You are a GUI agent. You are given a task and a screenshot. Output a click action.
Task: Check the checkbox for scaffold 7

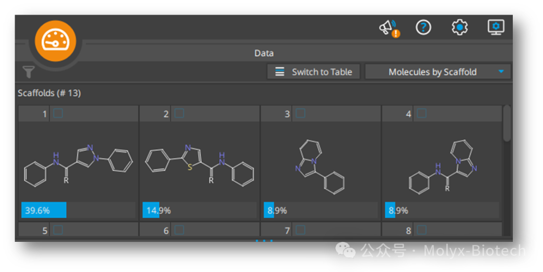tap(300, 230)
